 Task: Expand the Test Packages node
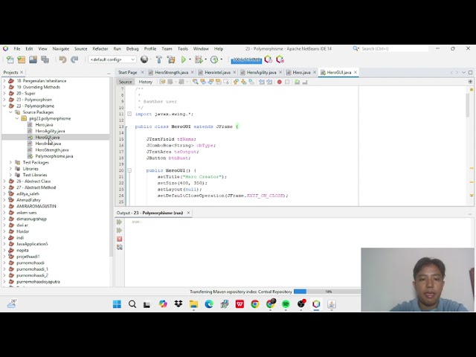[x=10, y=162]
